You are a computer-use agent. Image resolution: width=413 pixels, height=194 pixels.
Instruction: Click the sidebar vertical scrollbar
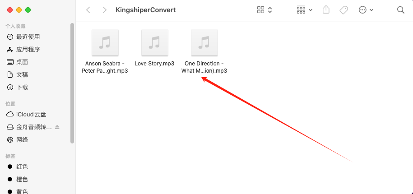tap(72, 83)
